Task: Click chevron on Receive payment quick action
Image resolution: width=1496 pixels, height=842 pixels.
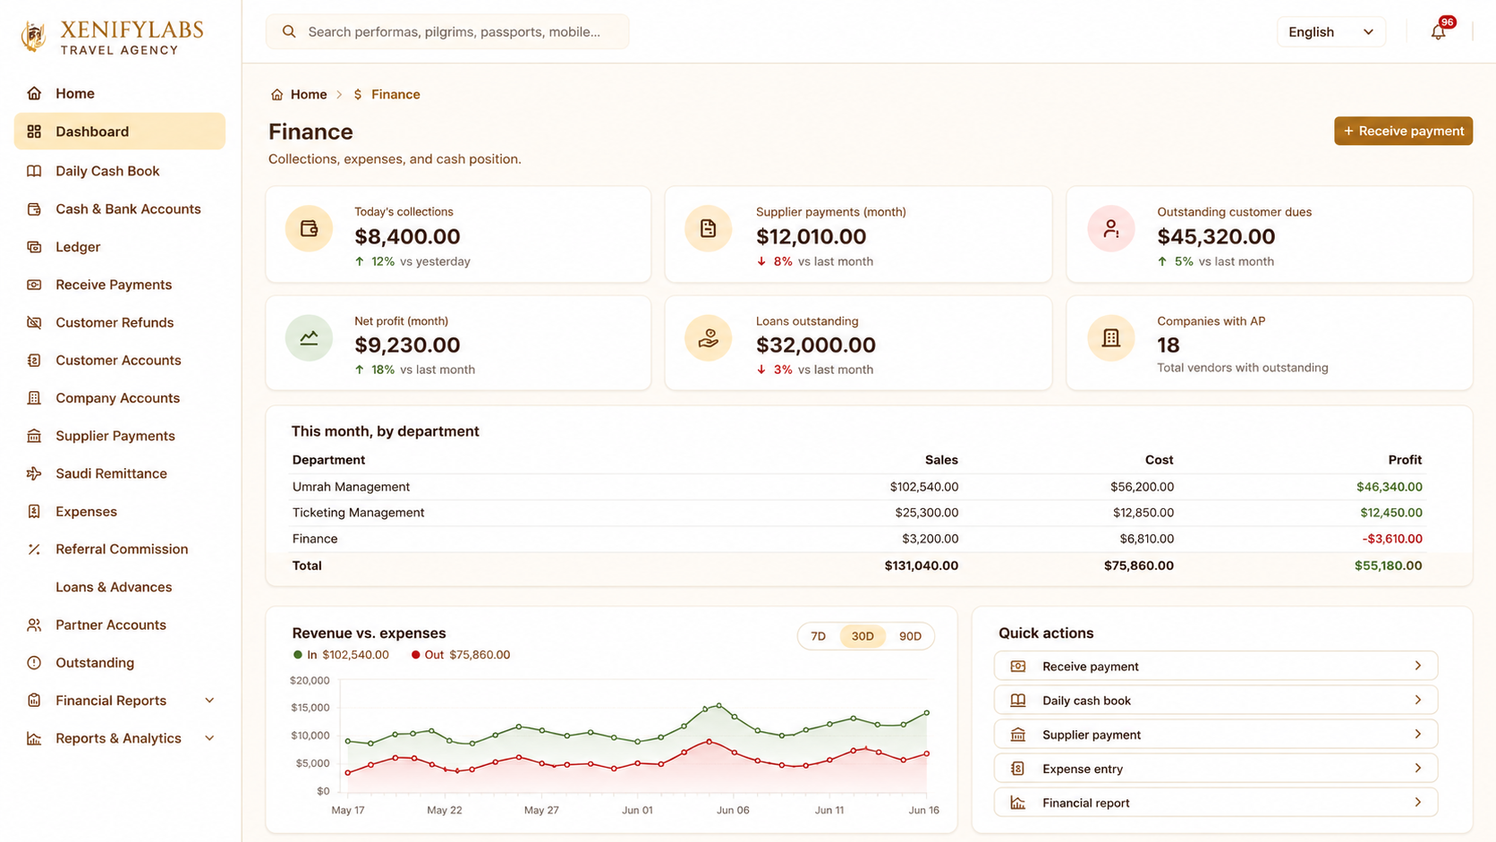Action: [1418, 666]
